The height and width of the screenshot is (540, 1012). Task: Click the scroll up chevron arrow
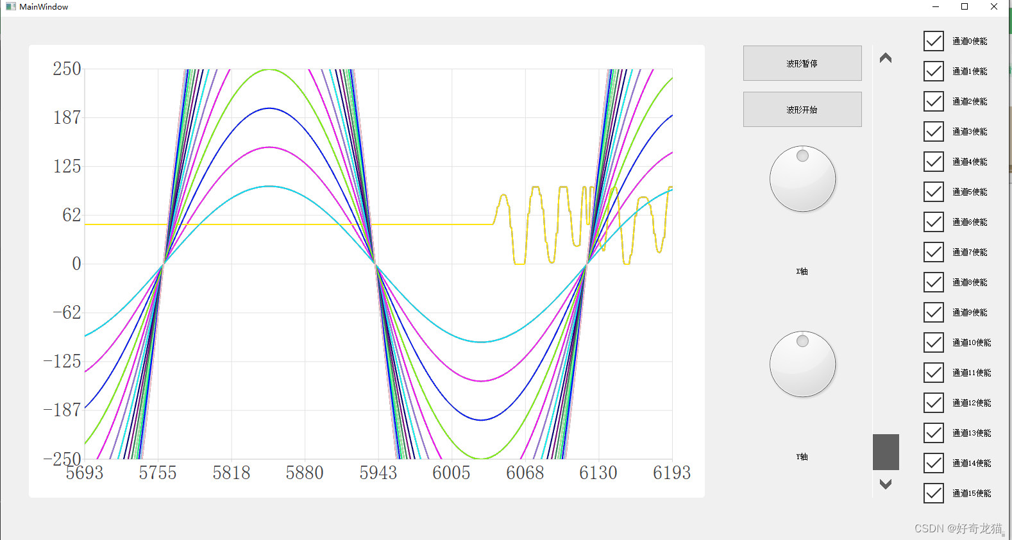[x=886, y=58]
